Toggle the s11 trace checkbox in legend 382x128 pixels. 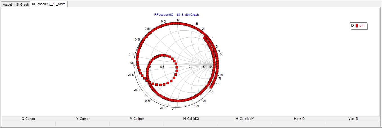tap(353, 26)
